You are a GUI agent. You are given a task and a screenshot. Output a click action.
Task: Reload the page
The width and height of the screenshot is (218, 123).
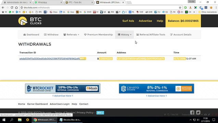pos(12,8)
